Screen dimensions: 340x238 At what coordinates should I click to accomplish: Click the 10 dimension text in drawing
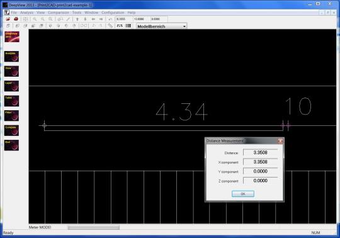[298, 106]
